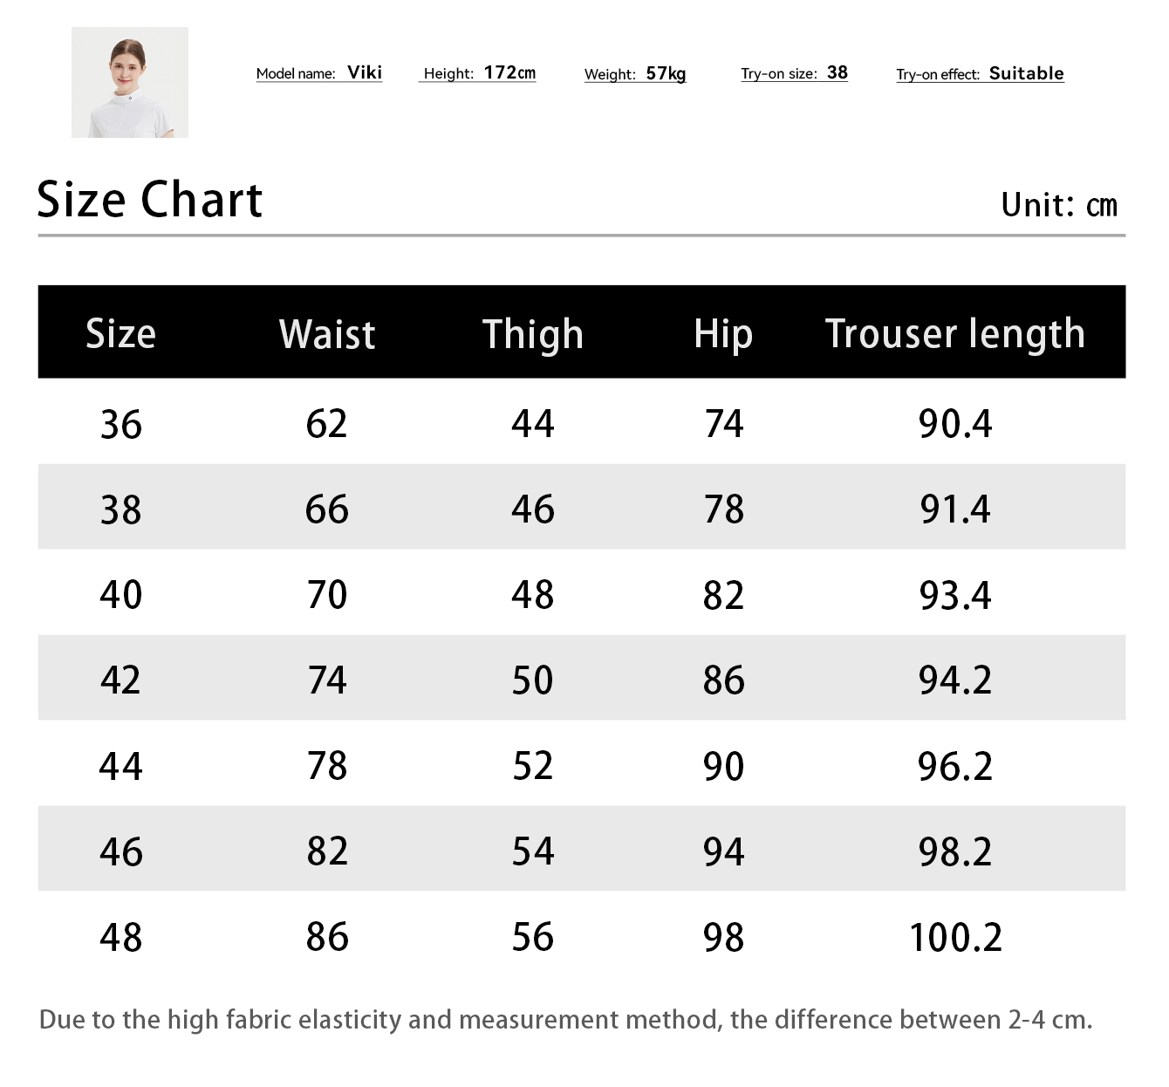
Task: Select the Trouser length column header
Action: pos(955,334)
